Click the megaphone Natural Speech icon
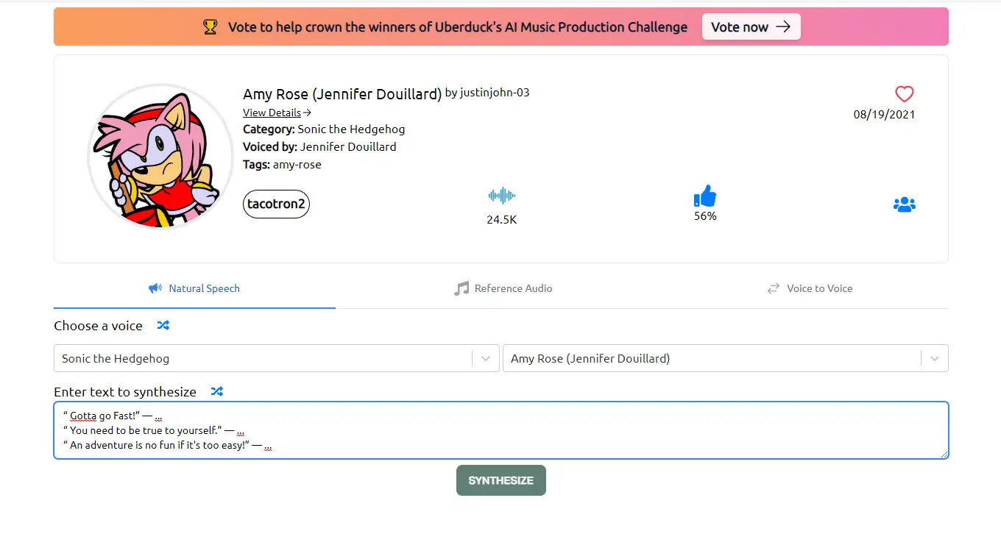This screenshot has width=1001, height=545. click(x=155, y=288)
